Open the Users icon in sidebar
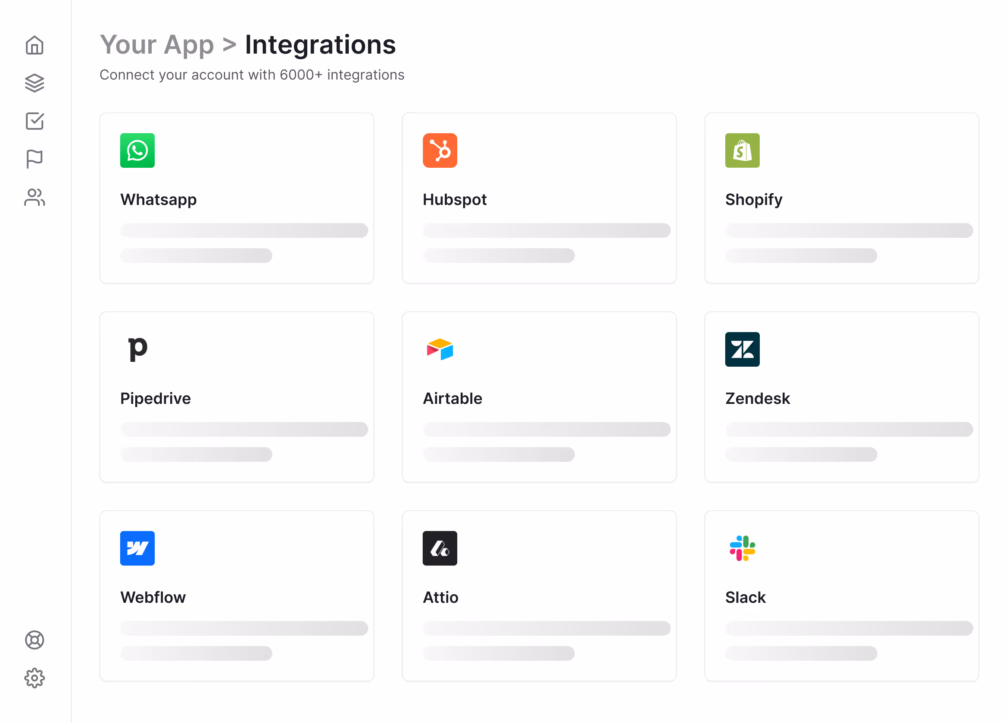The height and width of the screenshot is (723, 1007). pos(35,197)
